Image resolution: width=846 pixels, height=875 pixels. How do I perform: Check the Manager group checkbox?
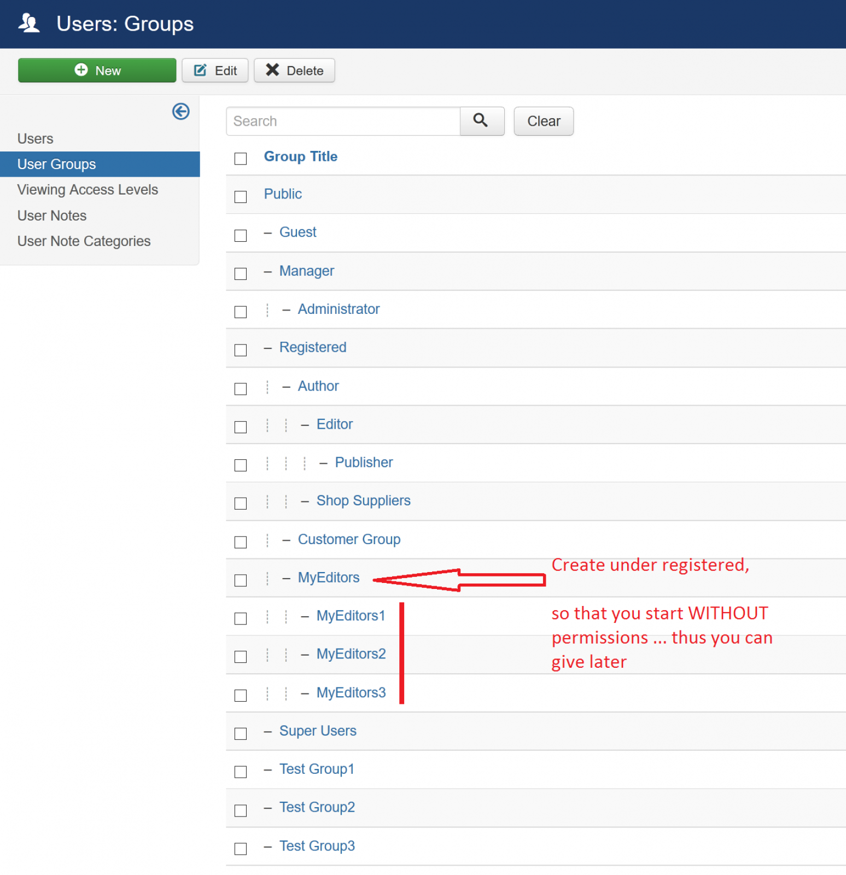[241, 273]
